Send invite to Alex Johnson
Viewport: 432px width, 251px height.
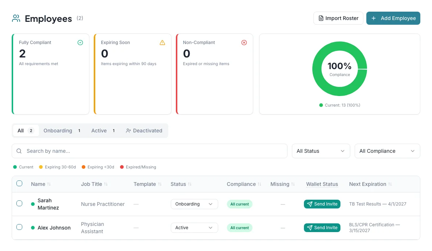coord(322,228)
